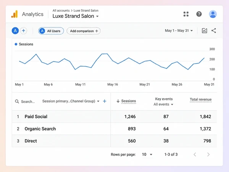This screenshot has width=229, height=172.
Task: Click the 87 key events value
Action: click(166, 116)
